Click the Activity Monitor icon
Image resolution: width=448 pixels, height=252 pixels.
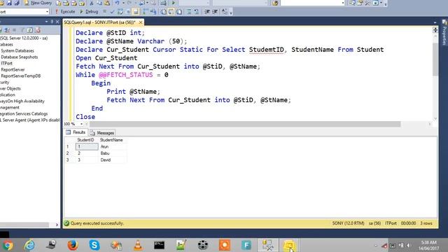(163, 3)
